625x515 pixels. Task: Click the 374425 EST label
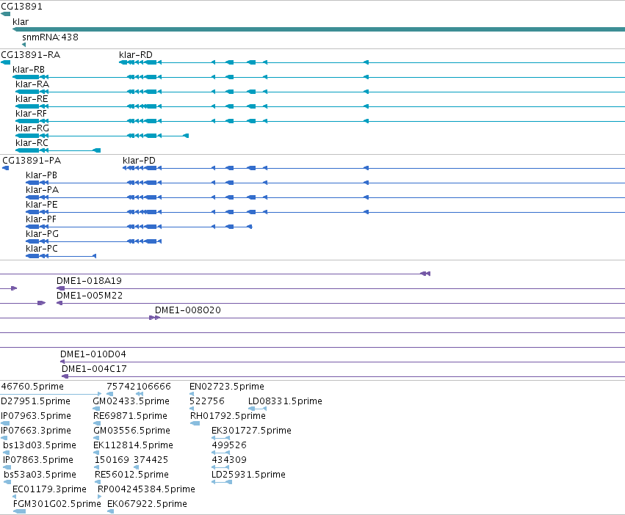151,460
